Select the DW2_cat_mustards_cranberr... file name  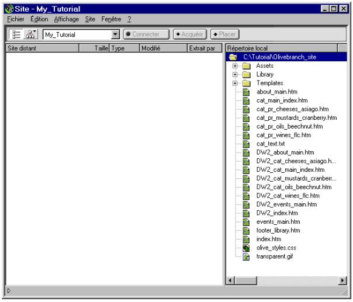pyautogui.click(x=296, y=179)
